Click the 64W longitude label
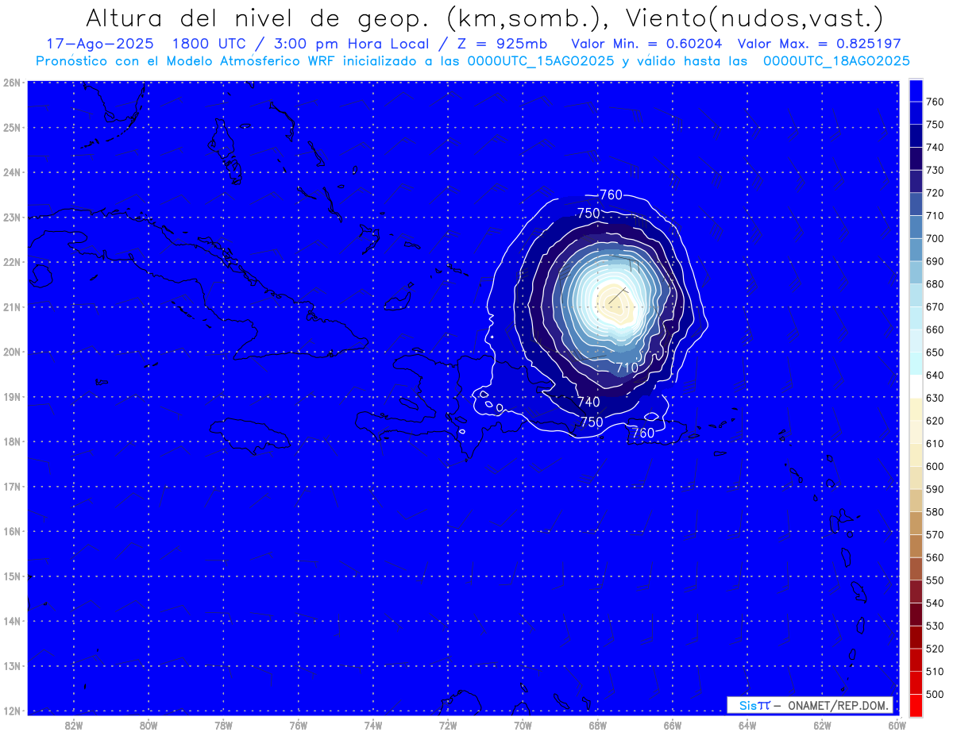This screenshot has height=736, width=953. pos(747,725)
